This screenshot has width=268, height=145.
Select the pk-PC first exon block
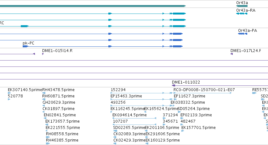tap(25, 46)
